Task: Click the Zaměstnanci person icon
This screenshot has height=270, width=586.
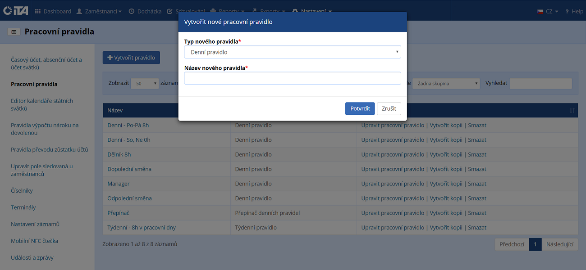Action: pos(79,11)
